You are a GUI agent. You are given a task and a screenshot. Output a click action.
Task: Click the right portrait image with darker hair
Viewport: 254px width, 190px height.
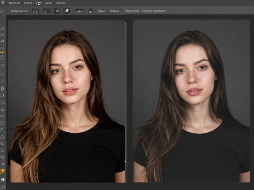pos(191,101)
